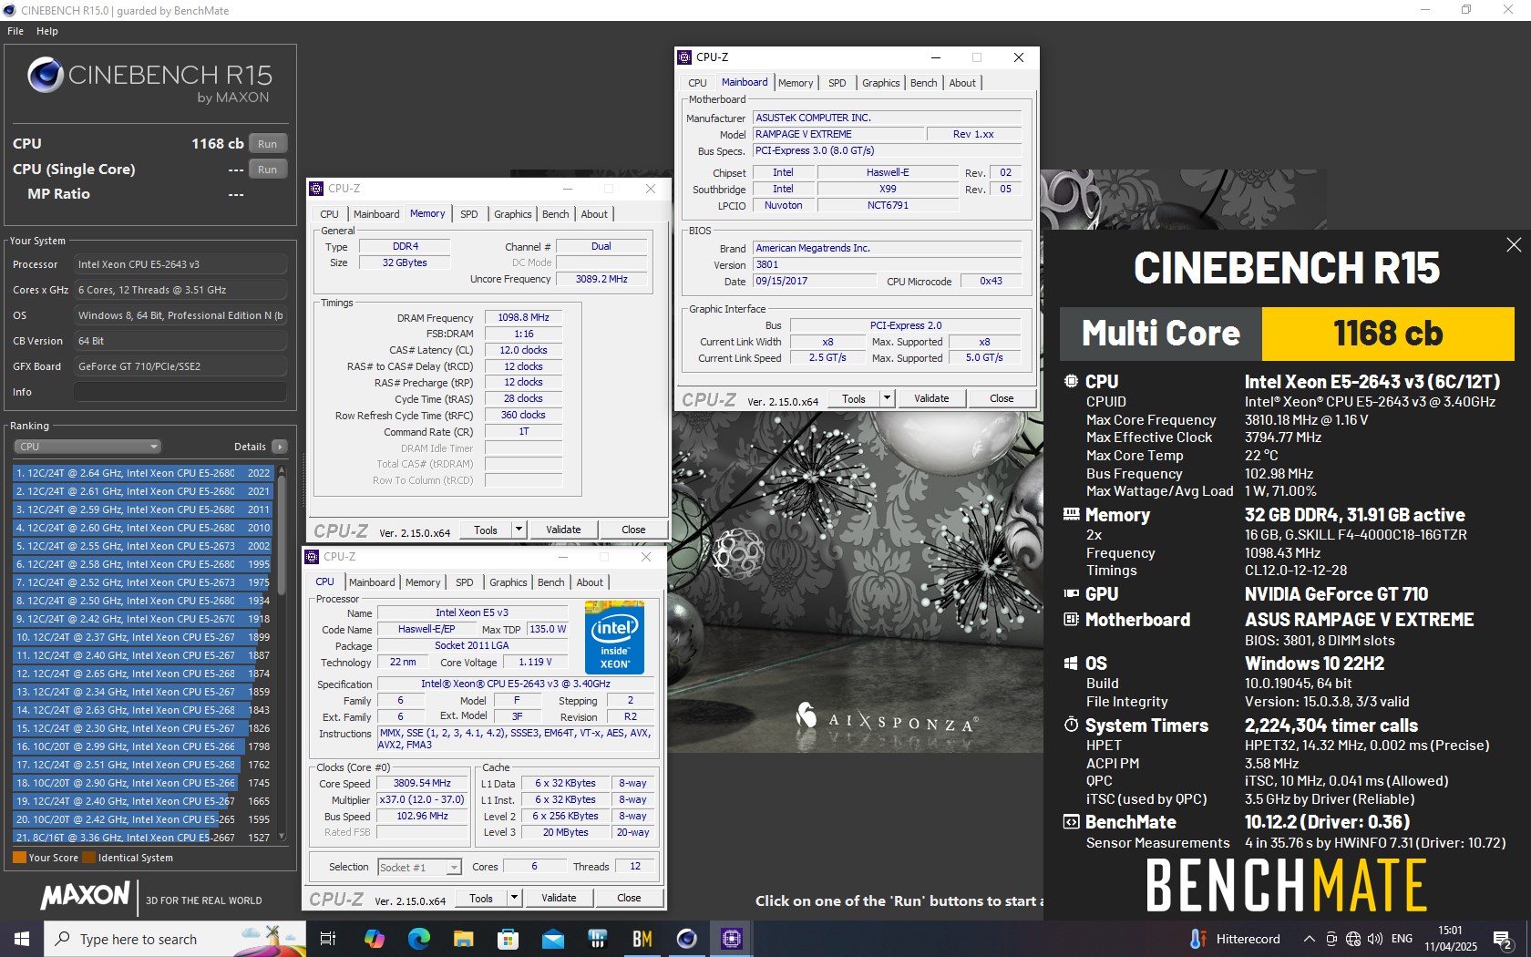
Task: Click the Core Speed value 3809.54 MHz
Action: click(x=422, y=783)
